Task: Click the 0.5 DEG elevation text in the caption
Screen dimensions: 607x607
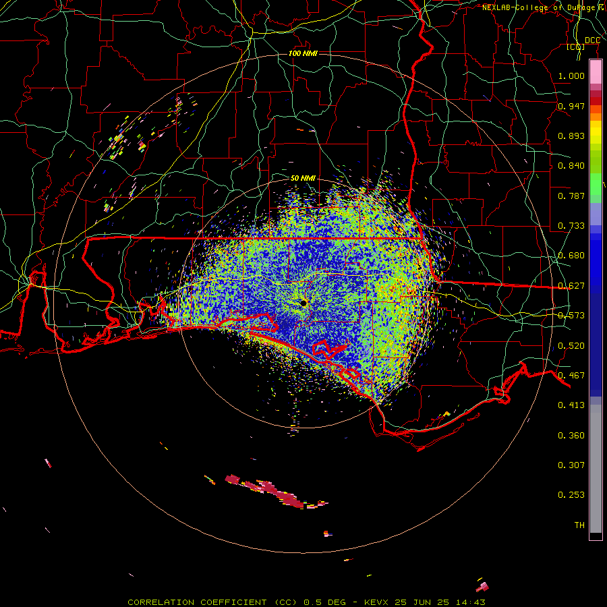Action: pyautogui.click(x=324, y=602)
